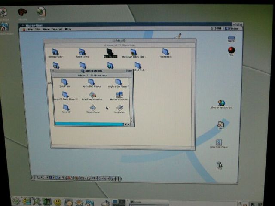
Task: Click the Applications window horizontal scrollbar
Action: pyautogui.click(x=89, y=124)
